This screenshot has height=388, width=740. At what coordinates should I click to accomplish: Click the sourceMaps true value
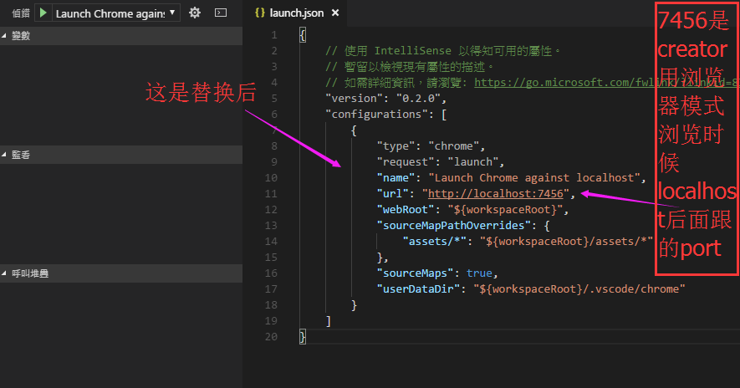(479, 273)
